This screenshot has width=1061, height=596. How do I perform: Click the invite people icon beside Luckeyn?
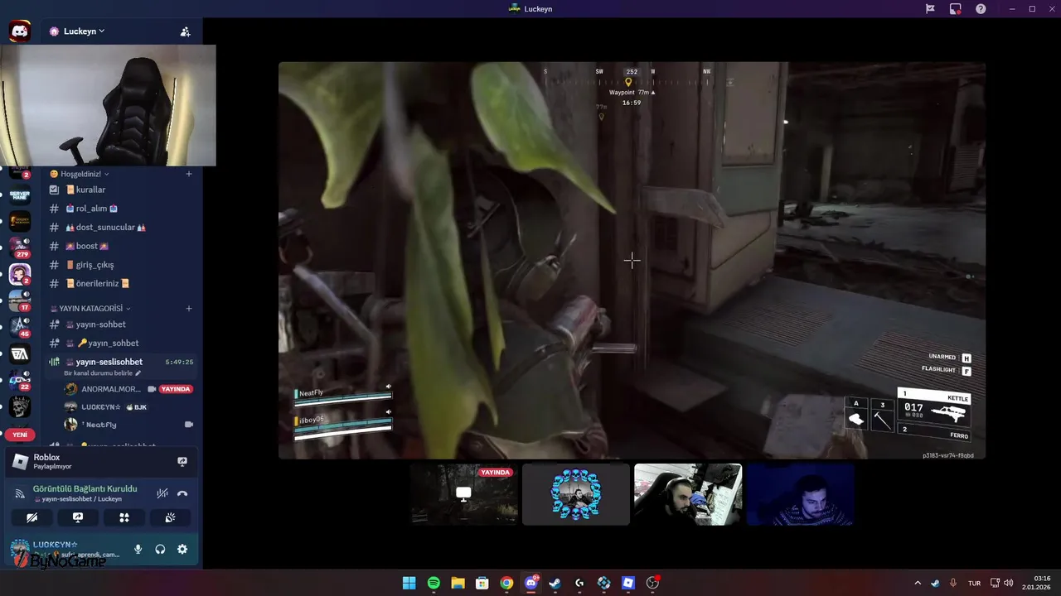point(185,31)
